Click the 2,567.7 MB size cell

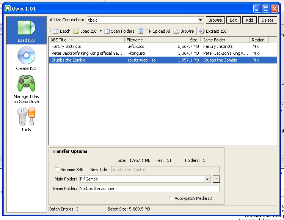pyautogui.click(x=188, y=46)
